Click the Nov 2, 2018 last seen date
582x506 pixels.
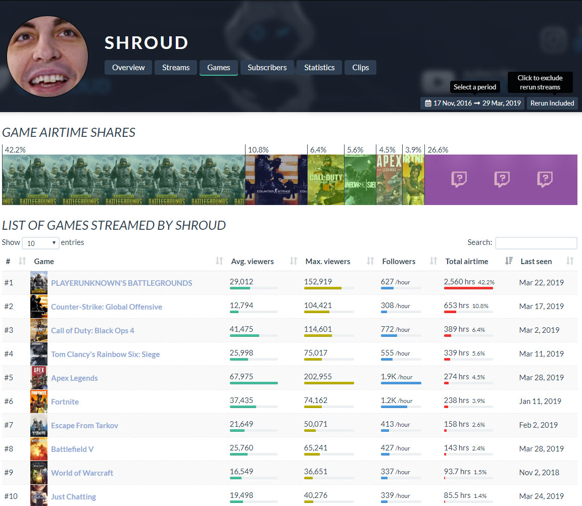[539, 472]
